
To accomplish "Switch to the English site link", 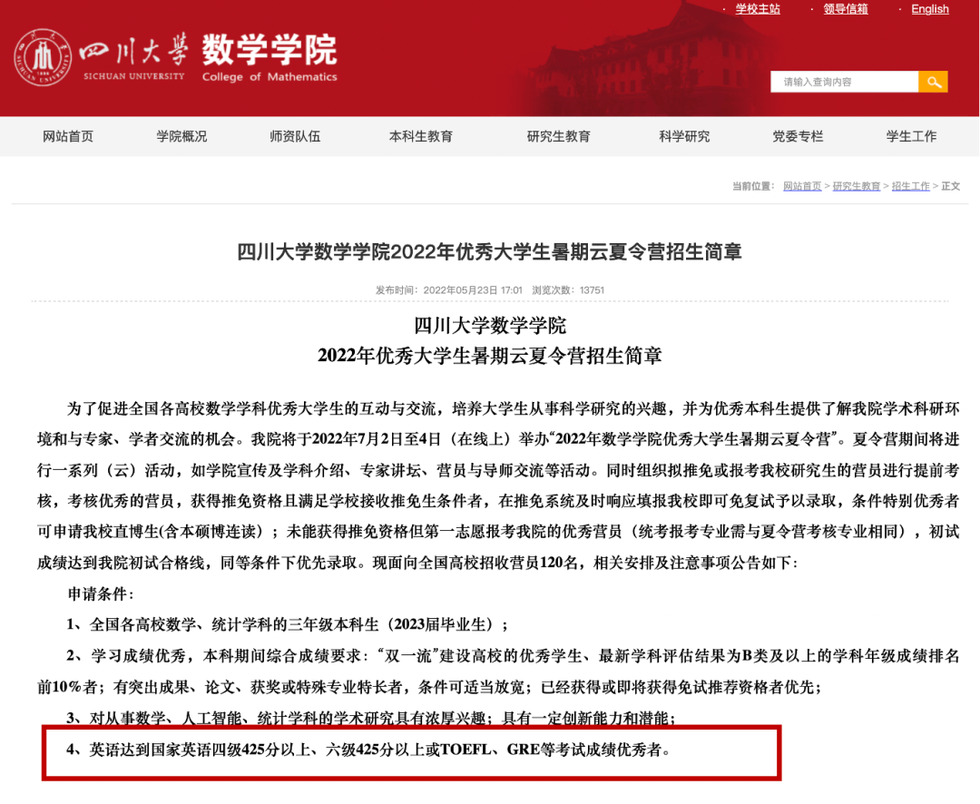I will point(930,9).
